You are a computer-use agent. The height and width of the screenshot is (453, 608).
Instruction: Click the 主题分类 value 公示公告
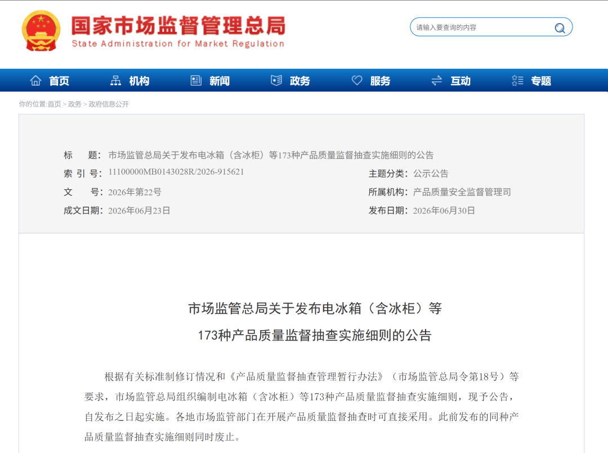tap(431, 174)
